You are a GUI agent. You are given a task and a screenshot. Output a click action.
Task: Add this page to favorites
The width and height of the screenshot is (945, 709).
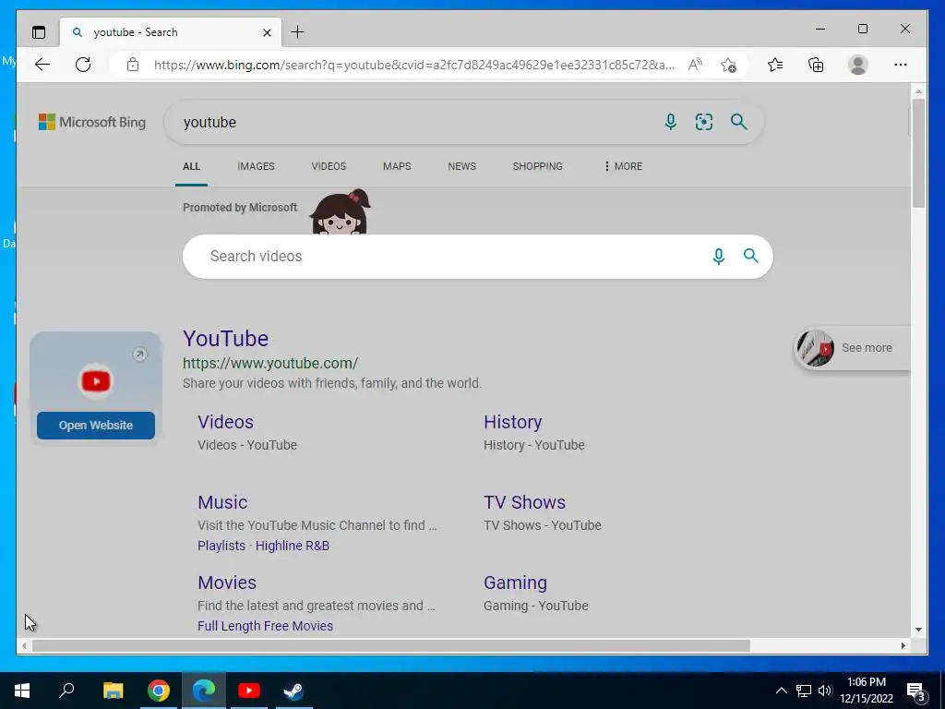coord(729,65)
